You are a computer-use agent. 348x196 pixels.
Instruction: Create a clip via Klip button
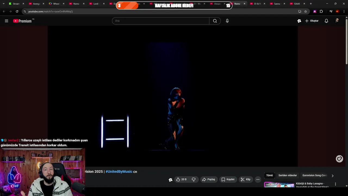pyautogui.click(x=246, y=179)
